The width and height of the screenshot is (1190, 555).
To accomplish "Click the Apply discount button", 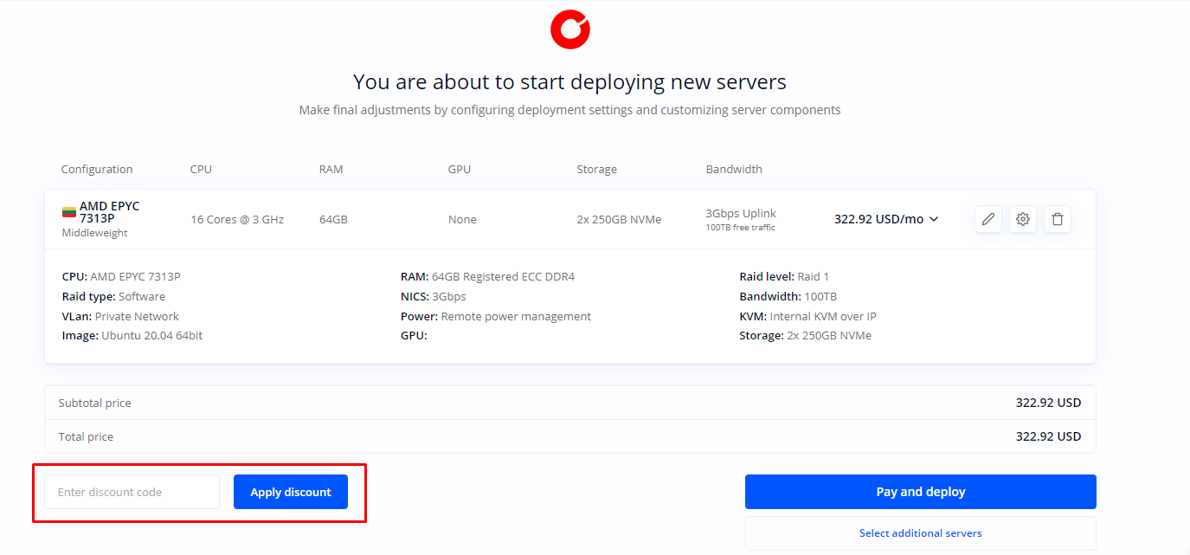I will click(291, 492).
